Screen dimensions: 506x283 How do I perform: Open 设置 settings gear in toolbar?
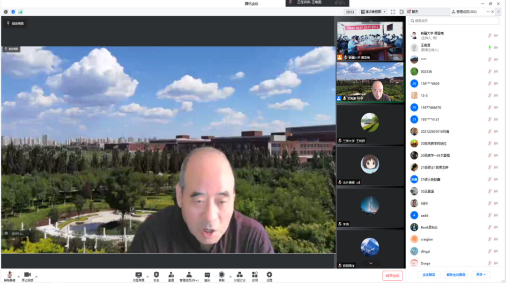click(x=269, y=275)
